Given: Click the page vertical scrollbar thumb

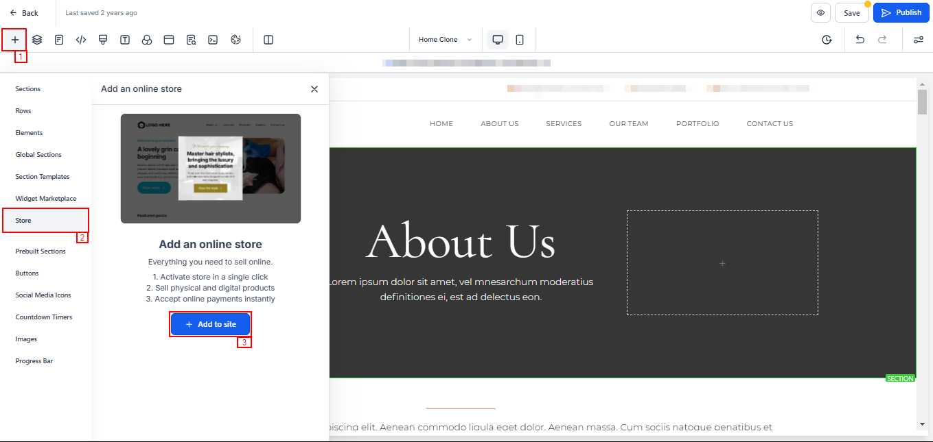Looking at the screenshot, I should [x=922, y=102].
